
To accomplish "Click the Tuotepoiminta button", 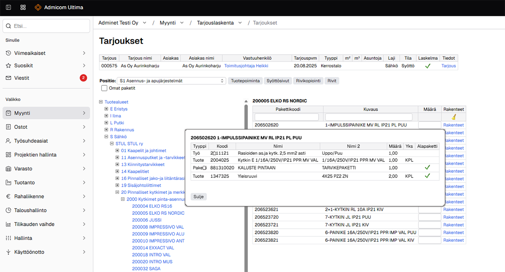I will (246, 81).
